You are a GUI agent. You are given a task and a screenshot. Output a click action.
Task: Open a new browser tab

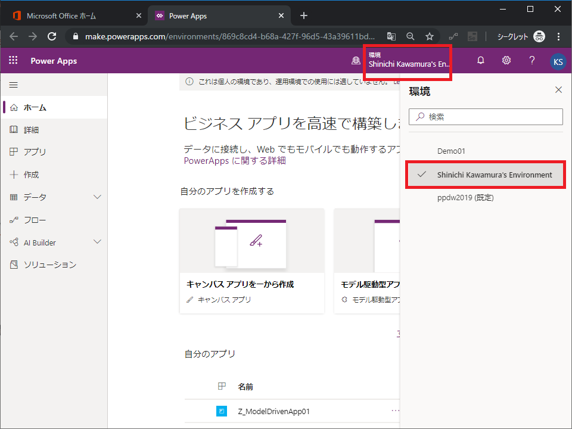click(x=303, y=15)
